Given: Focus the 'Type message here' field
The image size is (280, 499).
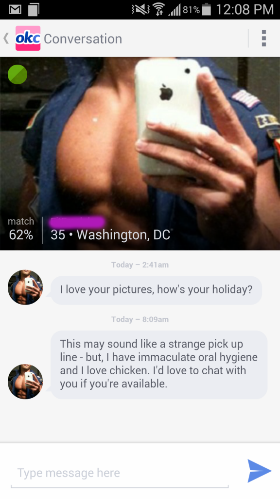Looking at the screenshot, I should pos(120,473).
